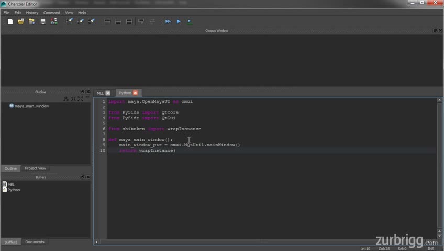The width and height of the screenshot is (444, 251).
Task: Select maya_main_window in the Outline
Action: [31, 106]
